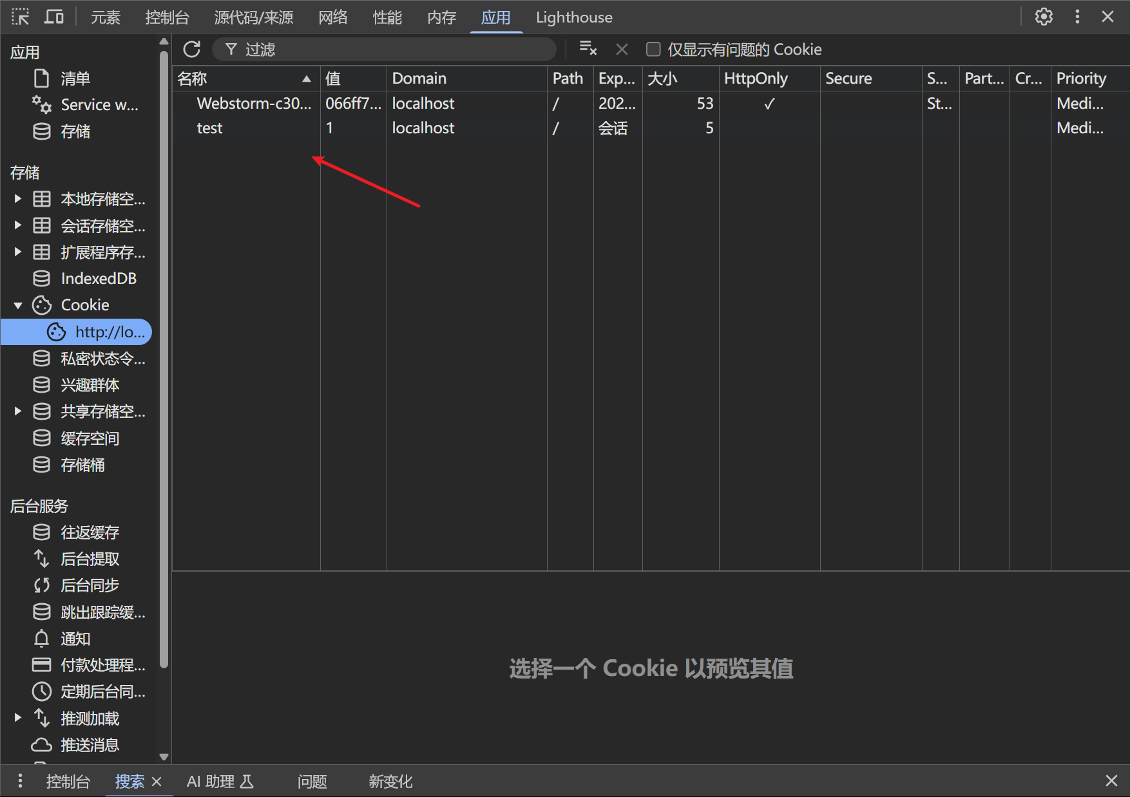The height and width of the screenshot is (797, 1130).
Task: Expand the 共享存储空间 tree node
Action: tap(18, 411)
